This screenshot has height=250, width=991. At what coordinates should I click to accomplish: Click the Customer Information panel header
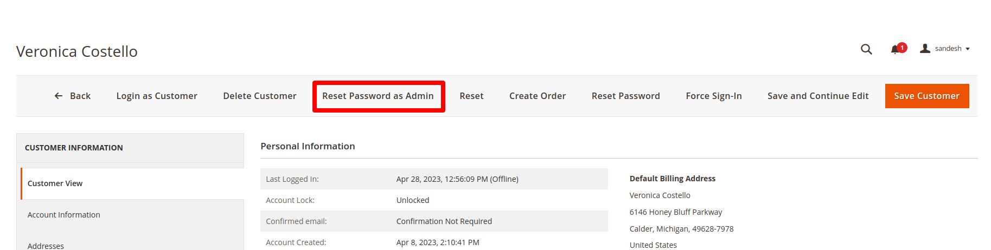pyautogui.click(x=74, y=148)
